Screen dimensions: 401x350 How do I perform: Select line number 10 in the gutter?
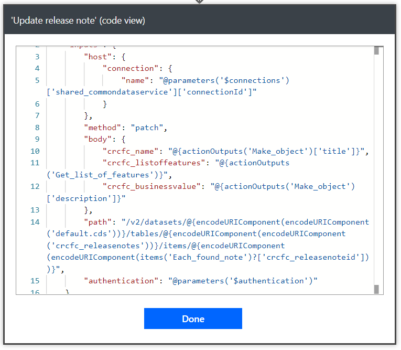click(x=35, y=151)
